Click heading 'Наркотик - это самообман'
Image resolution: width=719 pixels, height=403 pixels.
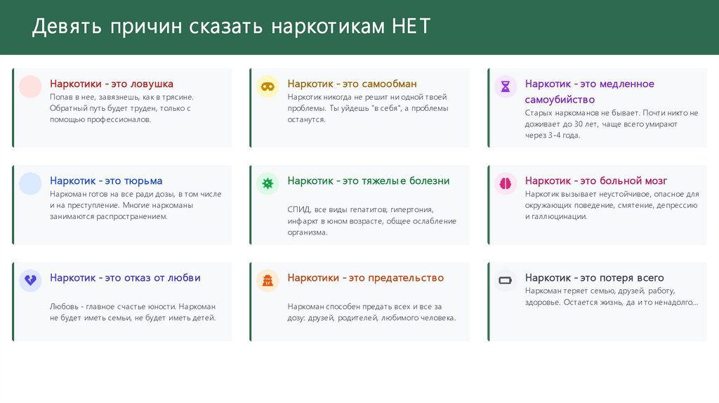coord(352,84)
